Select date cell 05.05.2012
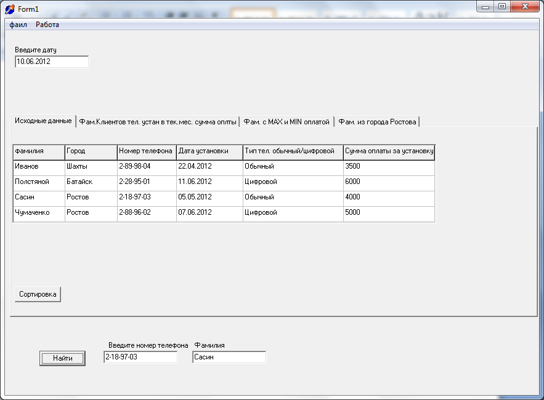The width and height of the screenshot is (544, 400). pyautogui.click(x=209, y=199)
